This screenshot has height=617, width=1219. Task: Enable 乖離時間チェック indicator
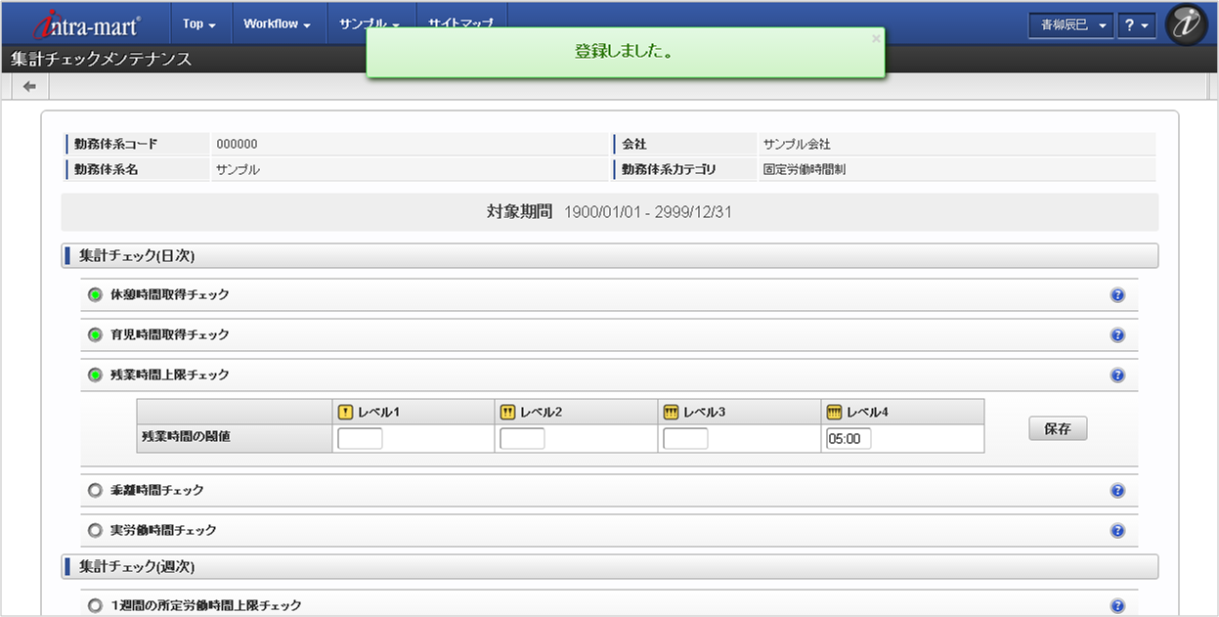click(95, 490)
